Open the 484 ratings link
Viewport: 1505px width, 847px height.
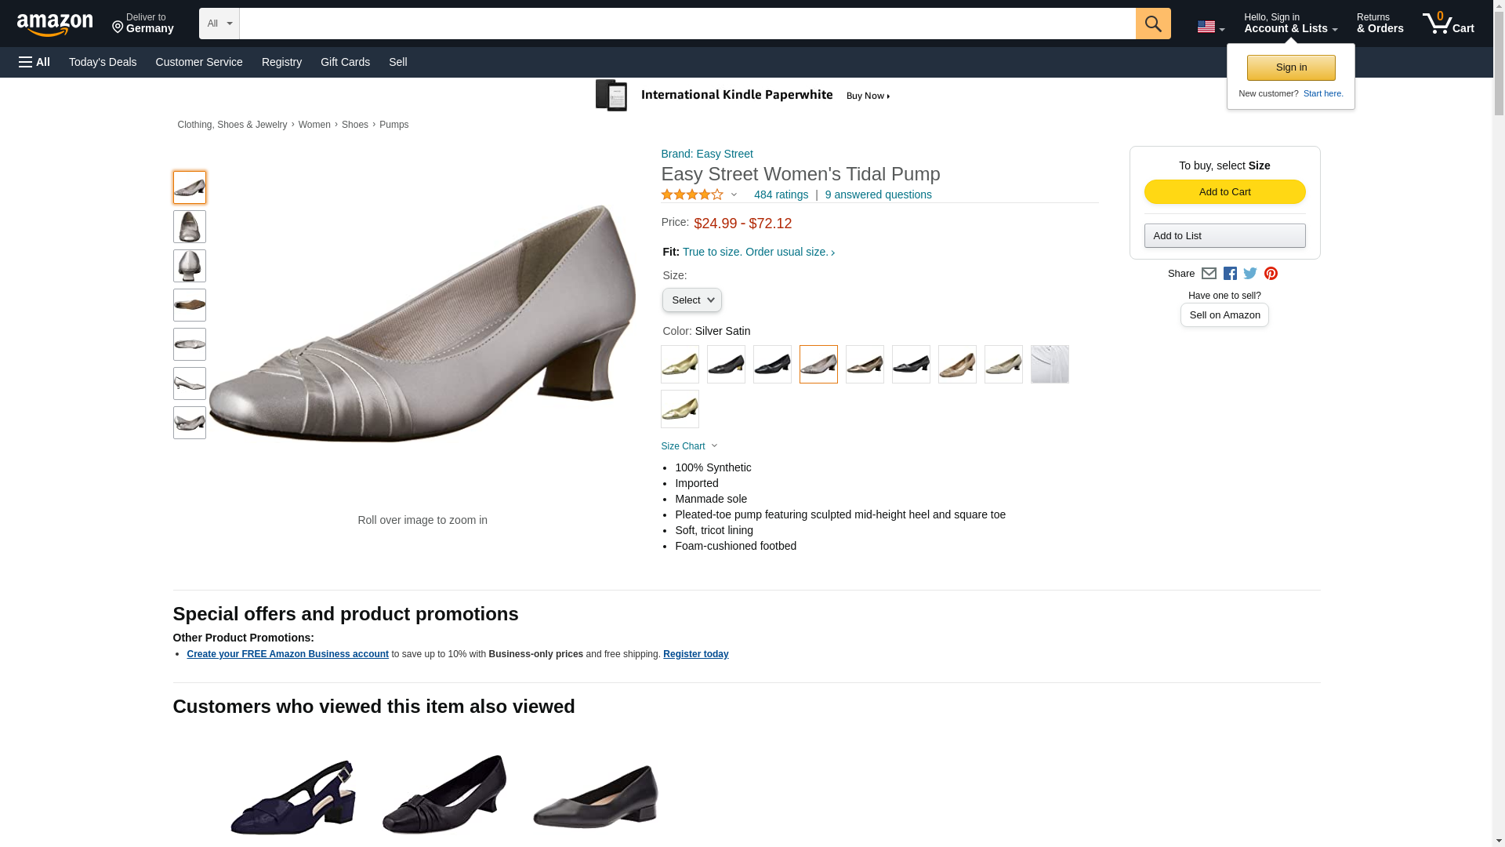coord(781,194)
